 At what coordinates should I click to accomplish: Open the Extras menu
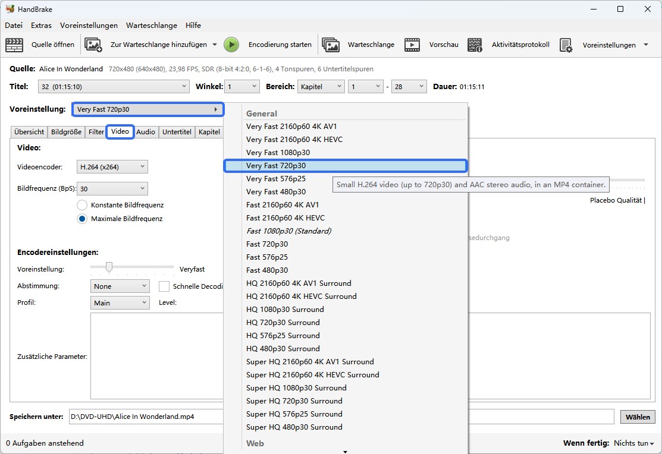click(41, 26)
